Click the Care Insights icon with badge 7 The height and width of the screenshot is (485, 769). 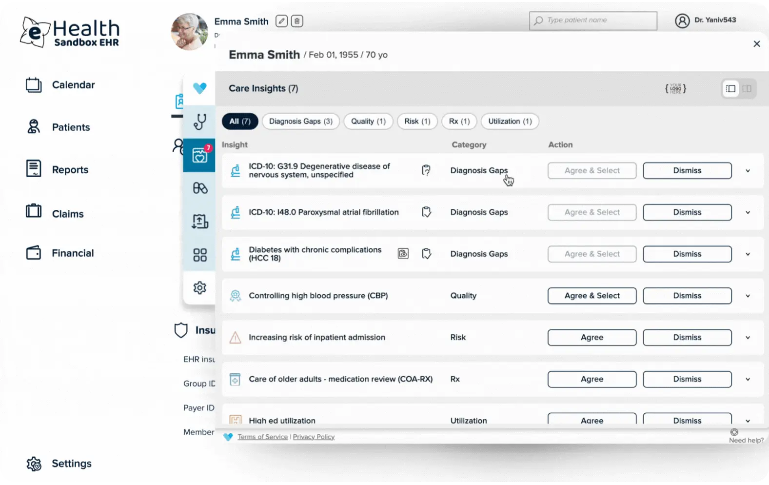[200, 155]
